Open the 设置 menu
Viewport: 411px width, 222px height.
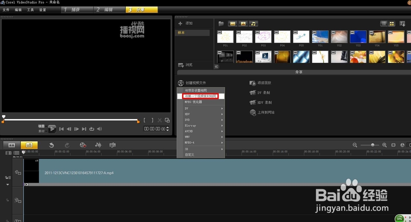[x=42, y=10]
